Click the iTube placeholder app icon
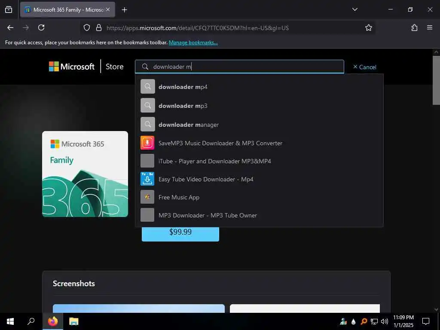The image size is (440, 330). 147,161
